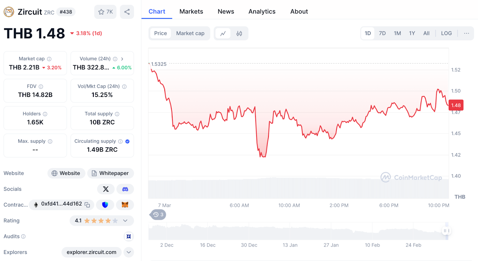Click Vol/Mkt Cap (24h) info icon
This screenshot has height=261, width=478.
[124, 87]
